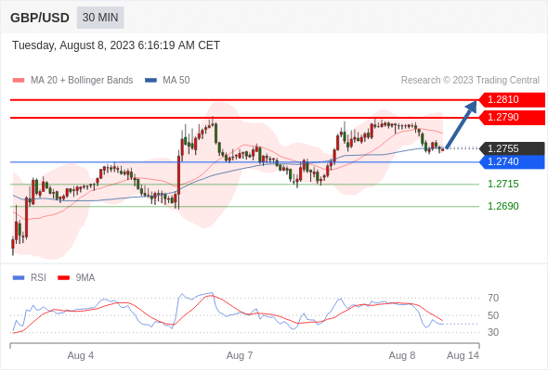Click the blue RSI legend swatch
548x371 pixels.
click(19, 278)
